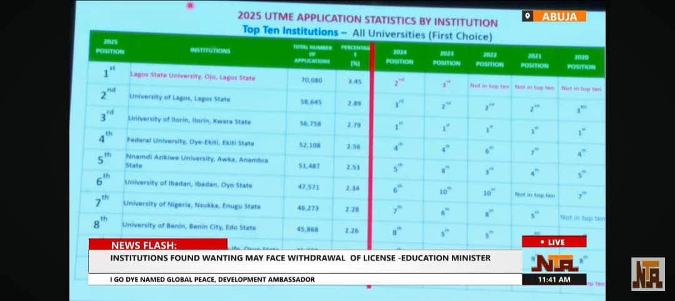The image size is (675, 301).
Task: Click the I Go Dye ticker text
Action: pyautogui.click(x=212, y=279)
